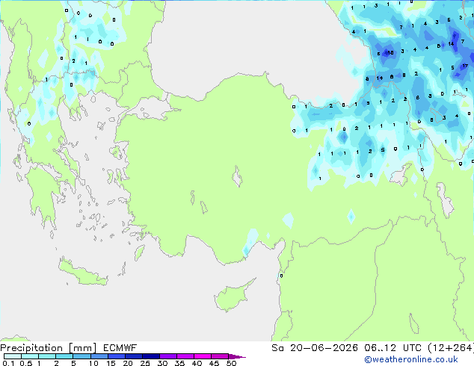The image size is (474, 366).
Task: Select the 'Precipitation [mm]' title text
Action: click(x=49, y=348)
